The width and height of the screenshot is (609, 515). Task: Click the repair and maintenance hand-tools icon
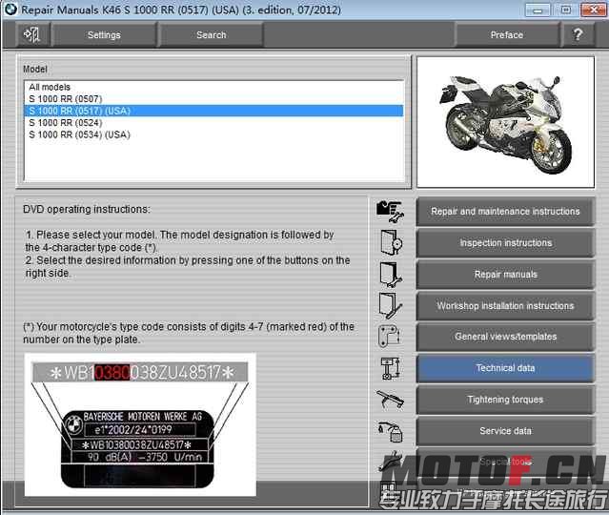tap(391, 212)
